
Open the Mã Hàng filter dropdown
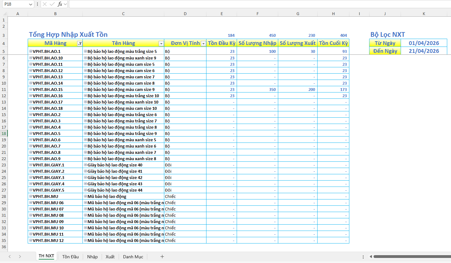coord(80,43)
